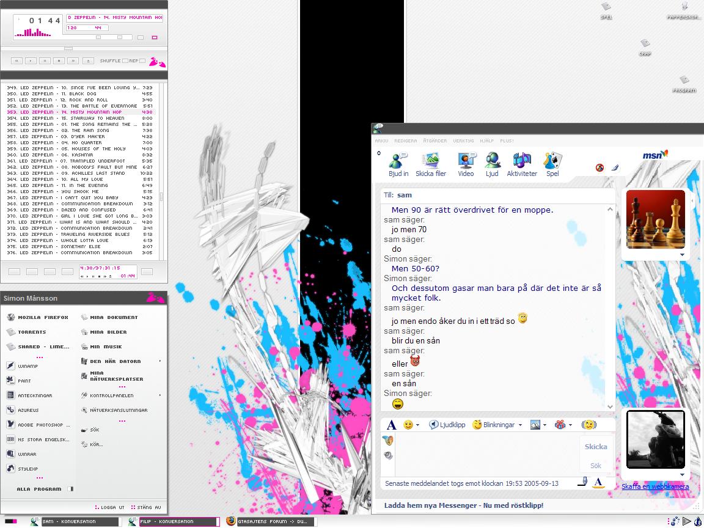Start Video from the MSN toolbar
The height and width of the screenshot is (528, 704).
tap(466, 164)
